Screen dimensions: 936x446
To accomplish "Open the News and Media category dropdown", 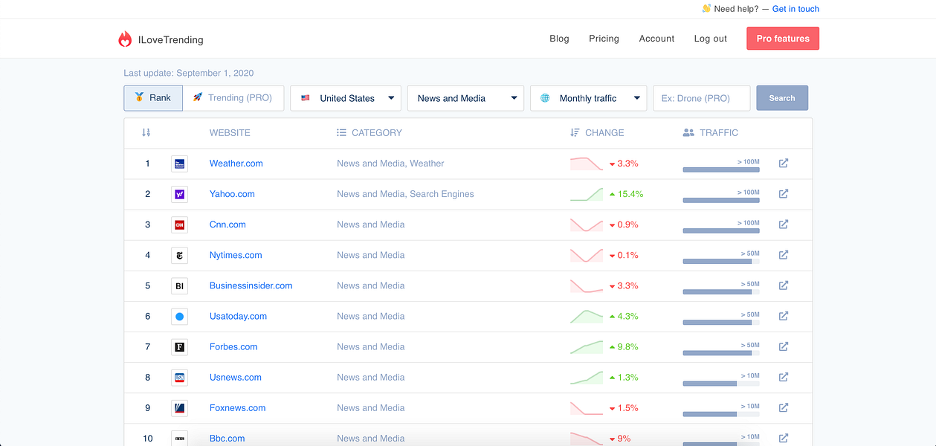I will (465, 98).
